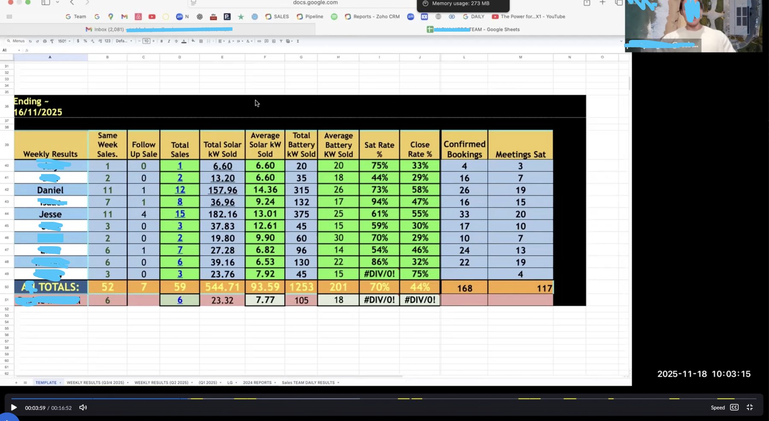The width and height of the screenshot is (769, 421).
Task: Open the 123 more formats menu
Action: tap(107, 41)
